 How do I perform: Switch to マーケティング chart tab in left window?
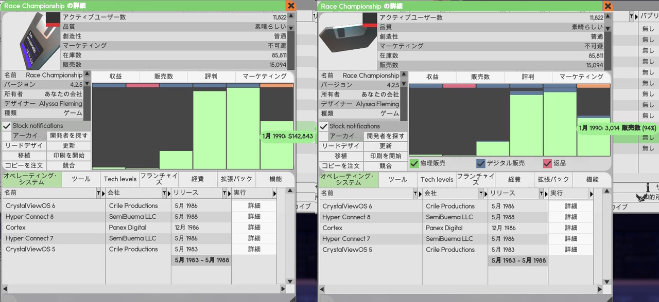pos(264,77)
